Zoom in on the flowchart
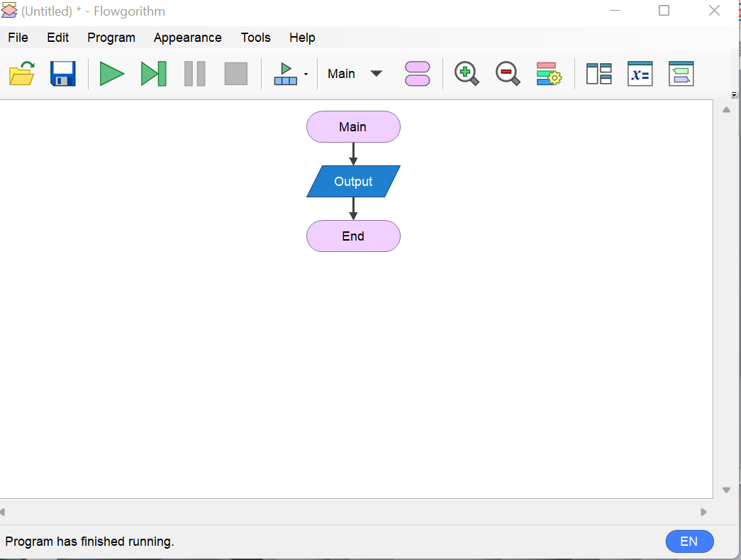 tap(466, 73)
